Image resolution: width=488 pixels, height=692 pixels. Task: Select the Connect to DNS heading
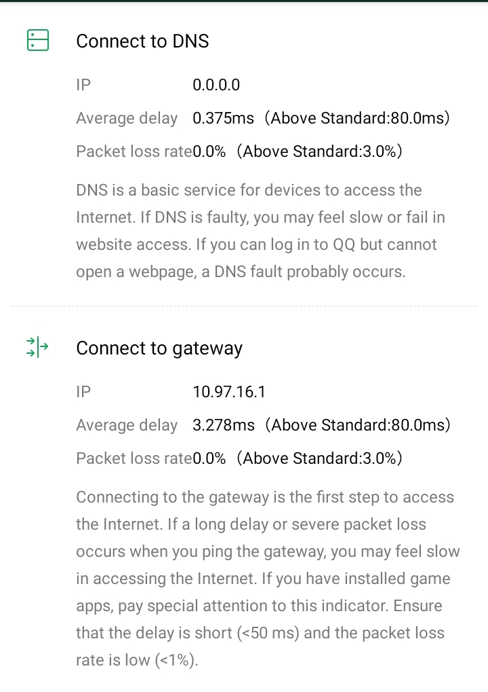tap(142, 41)
